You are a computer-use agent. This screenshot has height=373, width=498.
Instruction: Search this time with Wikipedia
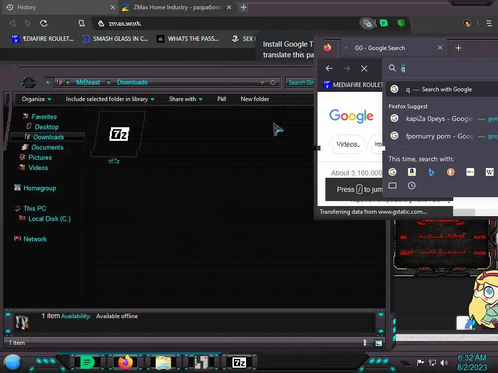point(489,172)
